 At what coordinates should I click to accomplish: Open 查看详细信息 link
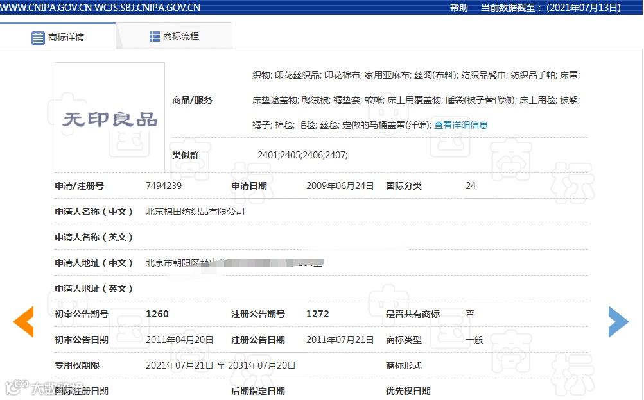tap(461, 125)
